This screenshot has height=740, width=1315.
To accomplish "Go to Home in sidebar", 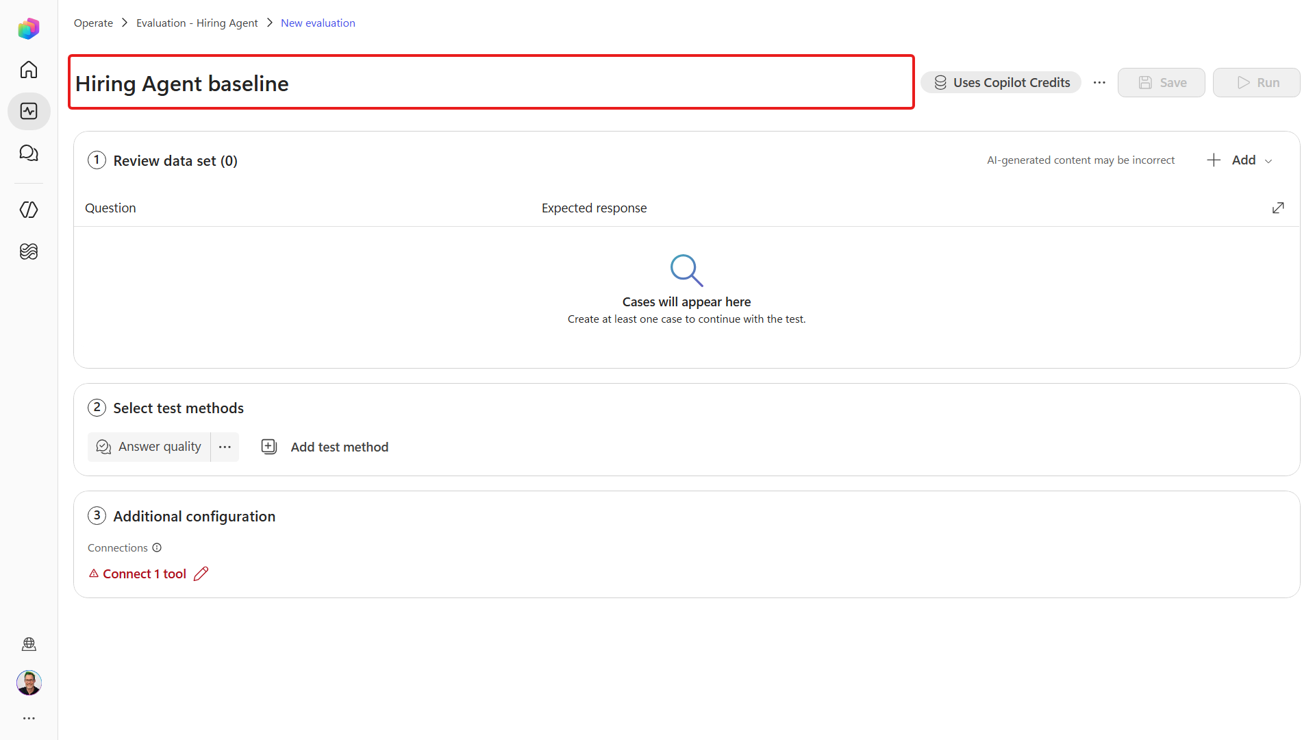I will tap(29, 70).
